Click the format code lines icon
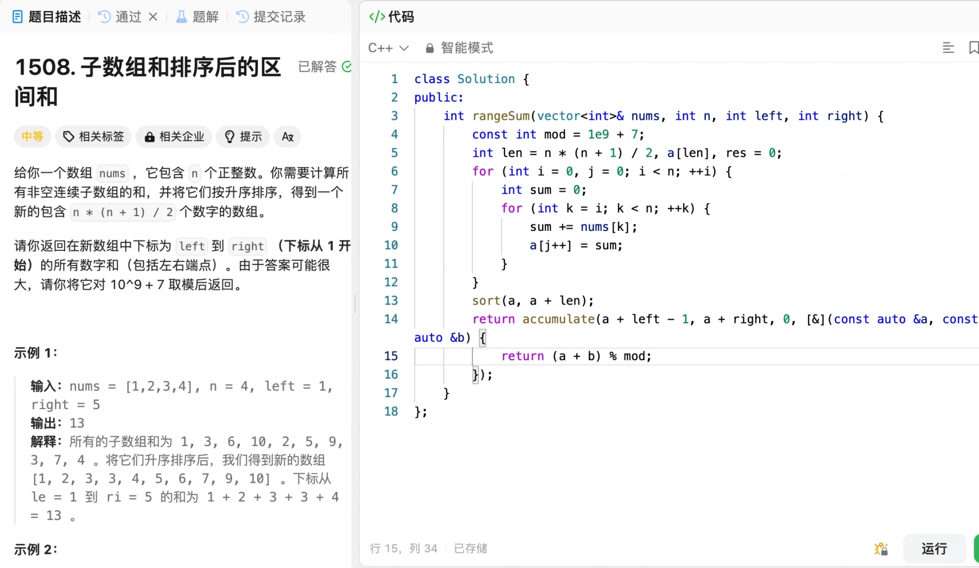Screen dimensions: 979x568 point(948,48)
